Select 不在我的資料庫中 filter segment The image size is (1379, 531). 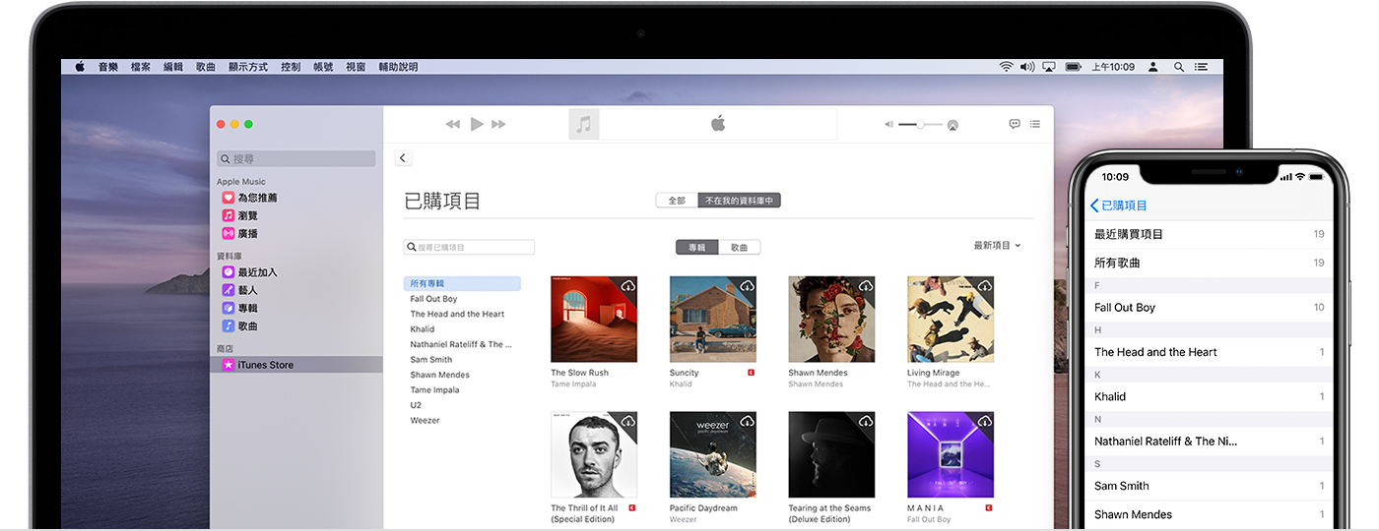tap(739, 201)
